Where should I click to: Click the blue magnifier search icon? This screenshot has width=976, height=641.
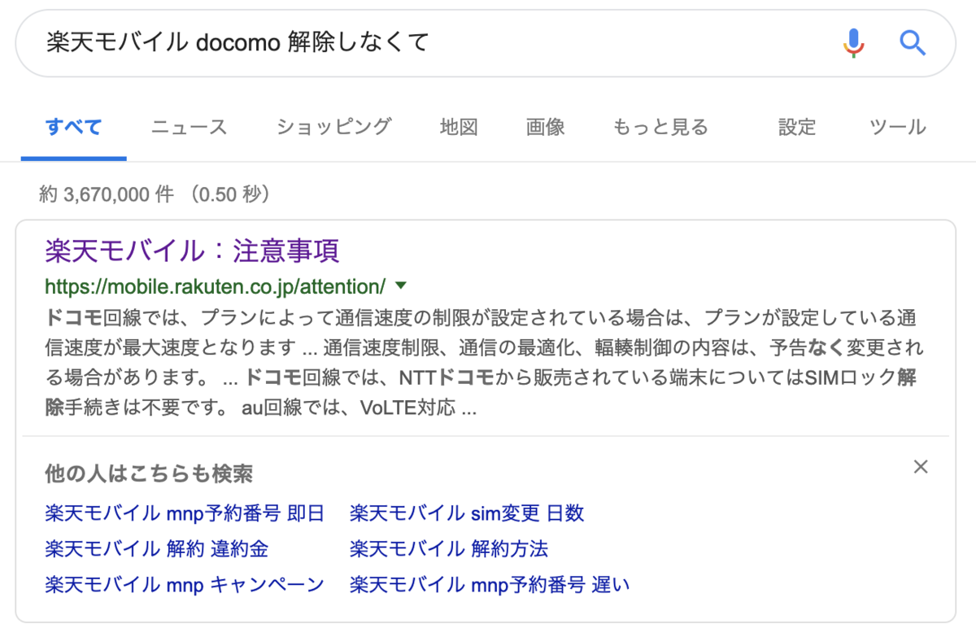pyautogui.click(x=913, y=42)
